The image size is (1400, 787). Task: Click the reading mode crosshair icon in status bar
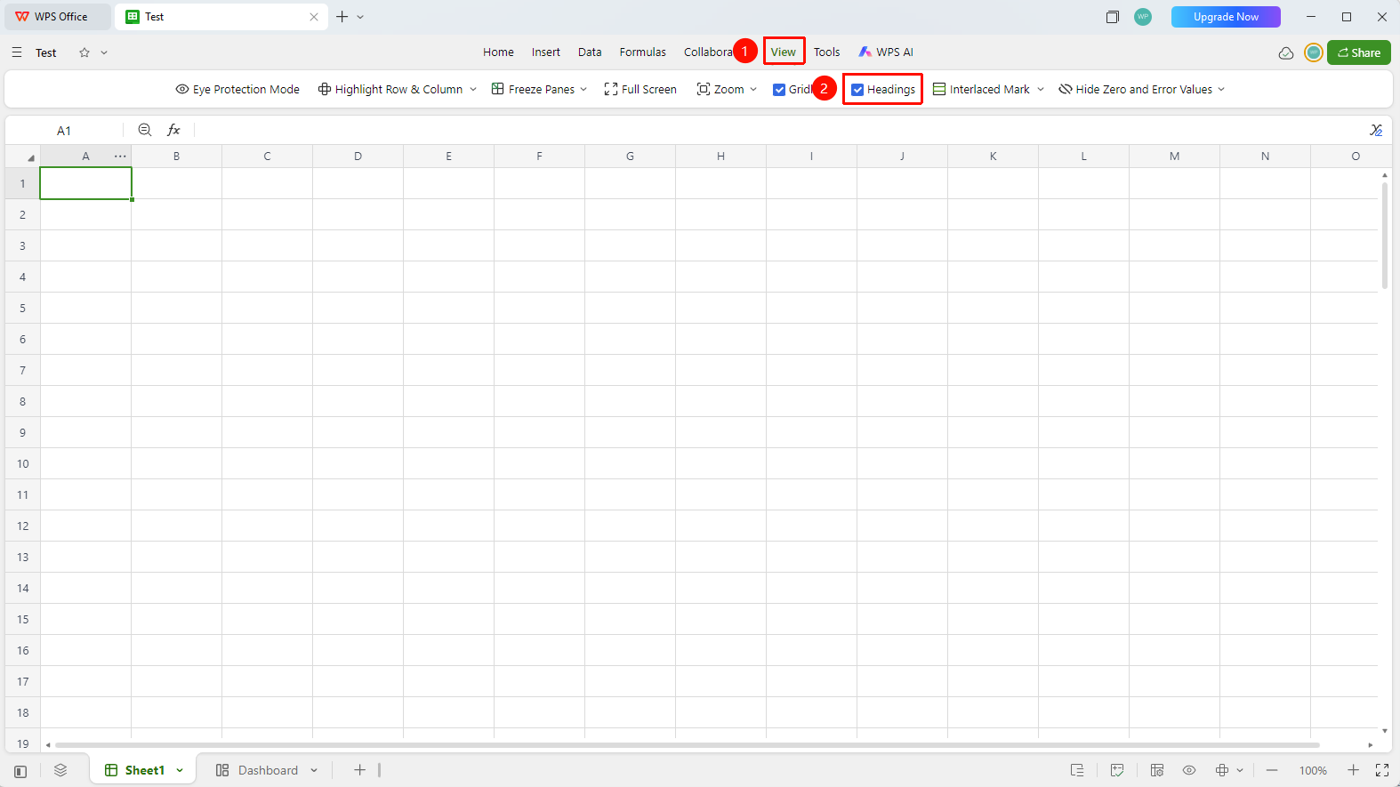(x=1222, y=770)
